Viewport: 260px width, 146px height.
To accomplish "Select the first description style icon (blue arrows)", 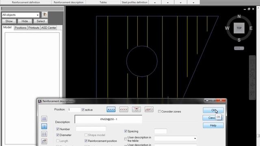I will 111,109.
